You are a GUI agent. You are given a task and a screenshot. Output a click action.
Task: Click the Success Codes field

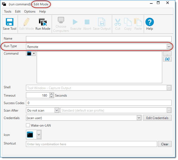pos(99,103)
